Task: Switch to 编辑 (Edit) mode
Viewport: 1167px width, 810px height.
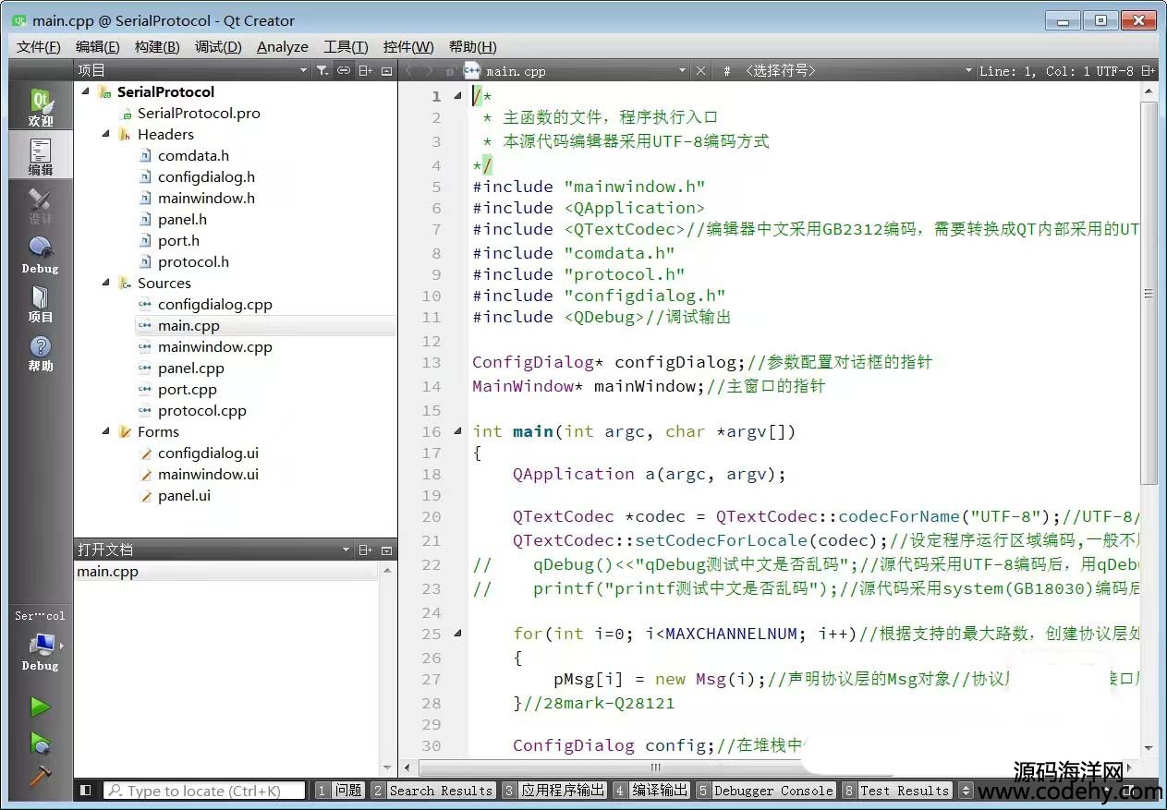Action: [41, 157]
